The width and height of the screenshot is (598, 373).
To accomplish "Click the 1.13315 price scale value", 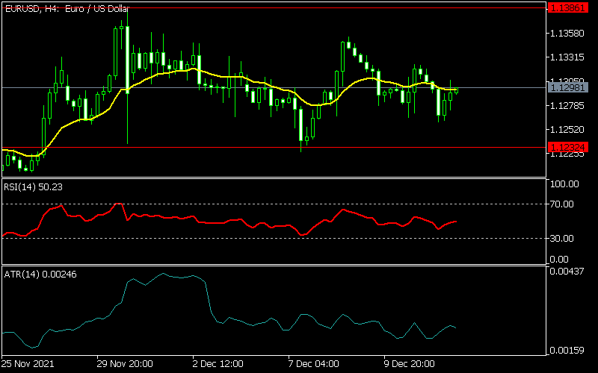I will tap(567, 57).
